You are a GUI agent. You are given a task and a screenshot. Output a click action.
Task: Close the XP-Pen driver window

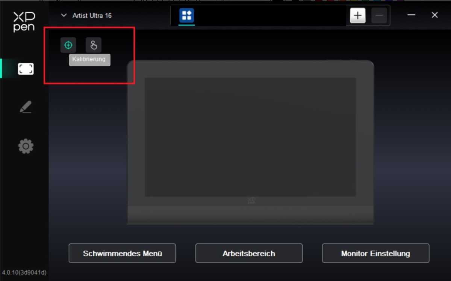pos(434,15)
